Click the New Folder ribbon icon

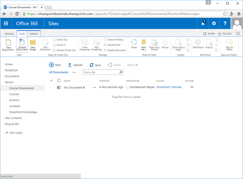click(33, 43)
